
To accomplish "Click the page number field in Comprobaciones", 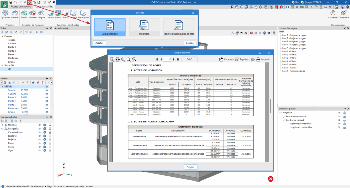I will click(167, 59).
